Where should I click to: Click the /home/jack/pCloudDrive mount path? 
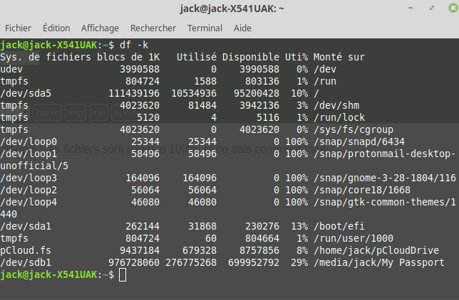(376, 251)
